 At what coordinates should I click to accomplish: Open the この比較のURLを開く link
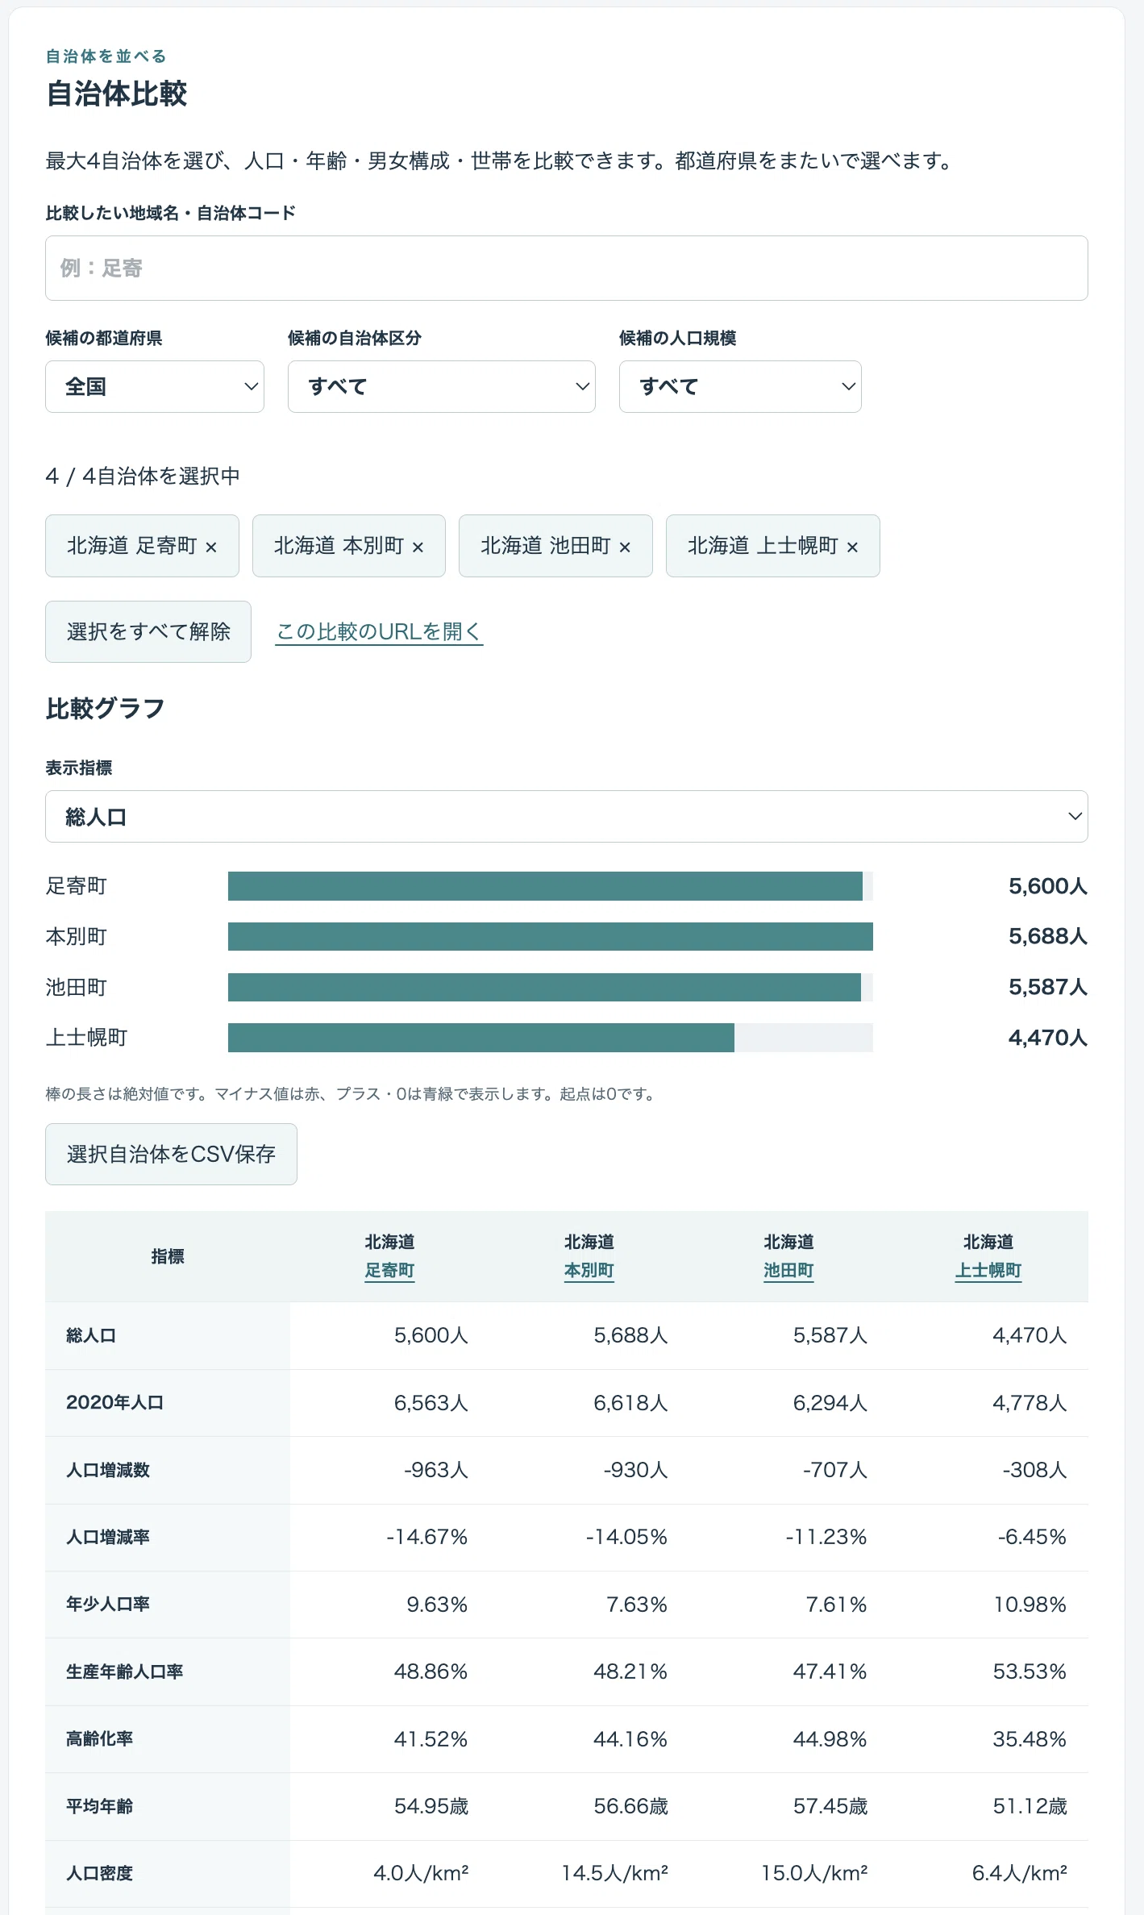379,631
